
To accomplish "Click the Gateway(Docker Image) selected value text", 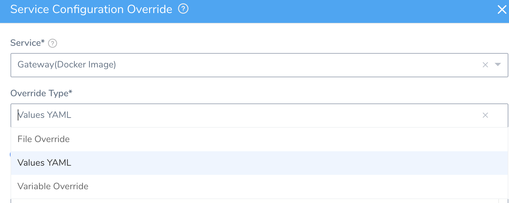I will [x=67, y=65].
